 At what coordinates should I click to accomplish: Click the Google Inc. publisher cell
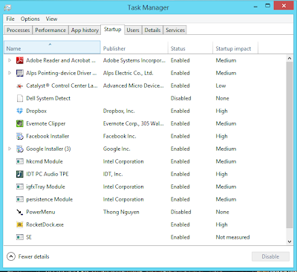click(117, 149)
